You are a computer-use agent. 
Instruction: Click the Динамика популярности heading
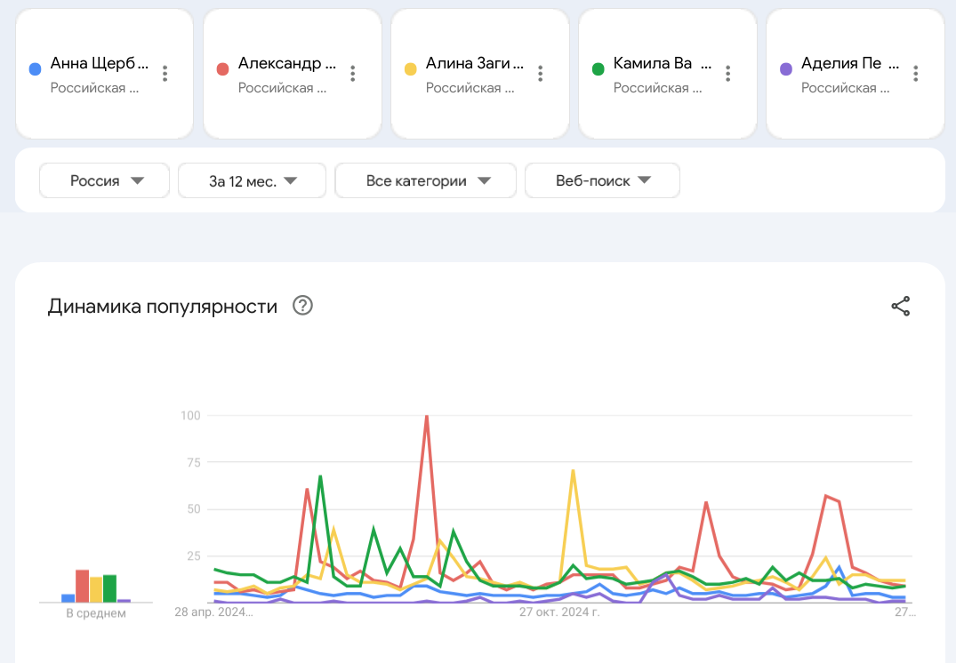click(163, 307)
